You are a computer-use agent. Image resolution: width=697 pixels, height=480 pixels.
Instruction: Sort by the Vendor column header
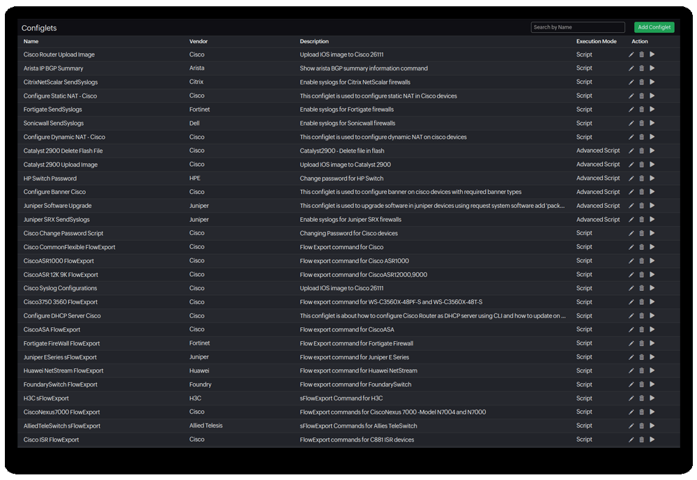pyautogui.click(x=198, y=41)
